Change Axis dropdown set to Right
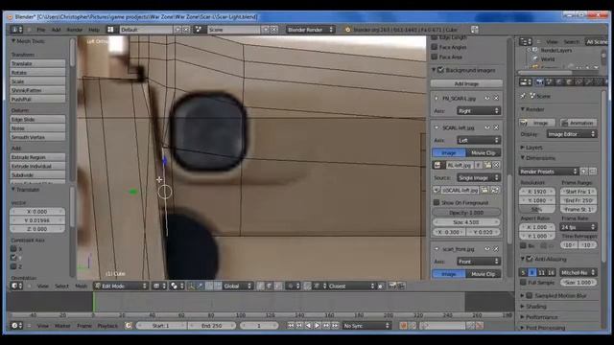The image size is (614, 345). pyautogui.click(x=479, y=111)
